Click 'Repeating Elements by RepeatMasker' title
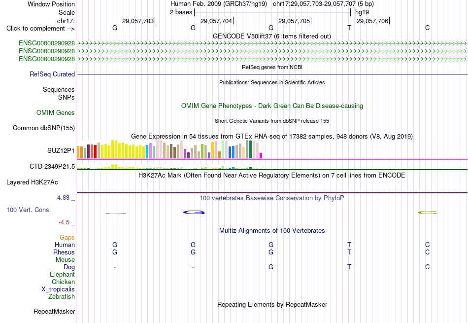The height and width of the screenshot is (323, 468). click(272, 304)
